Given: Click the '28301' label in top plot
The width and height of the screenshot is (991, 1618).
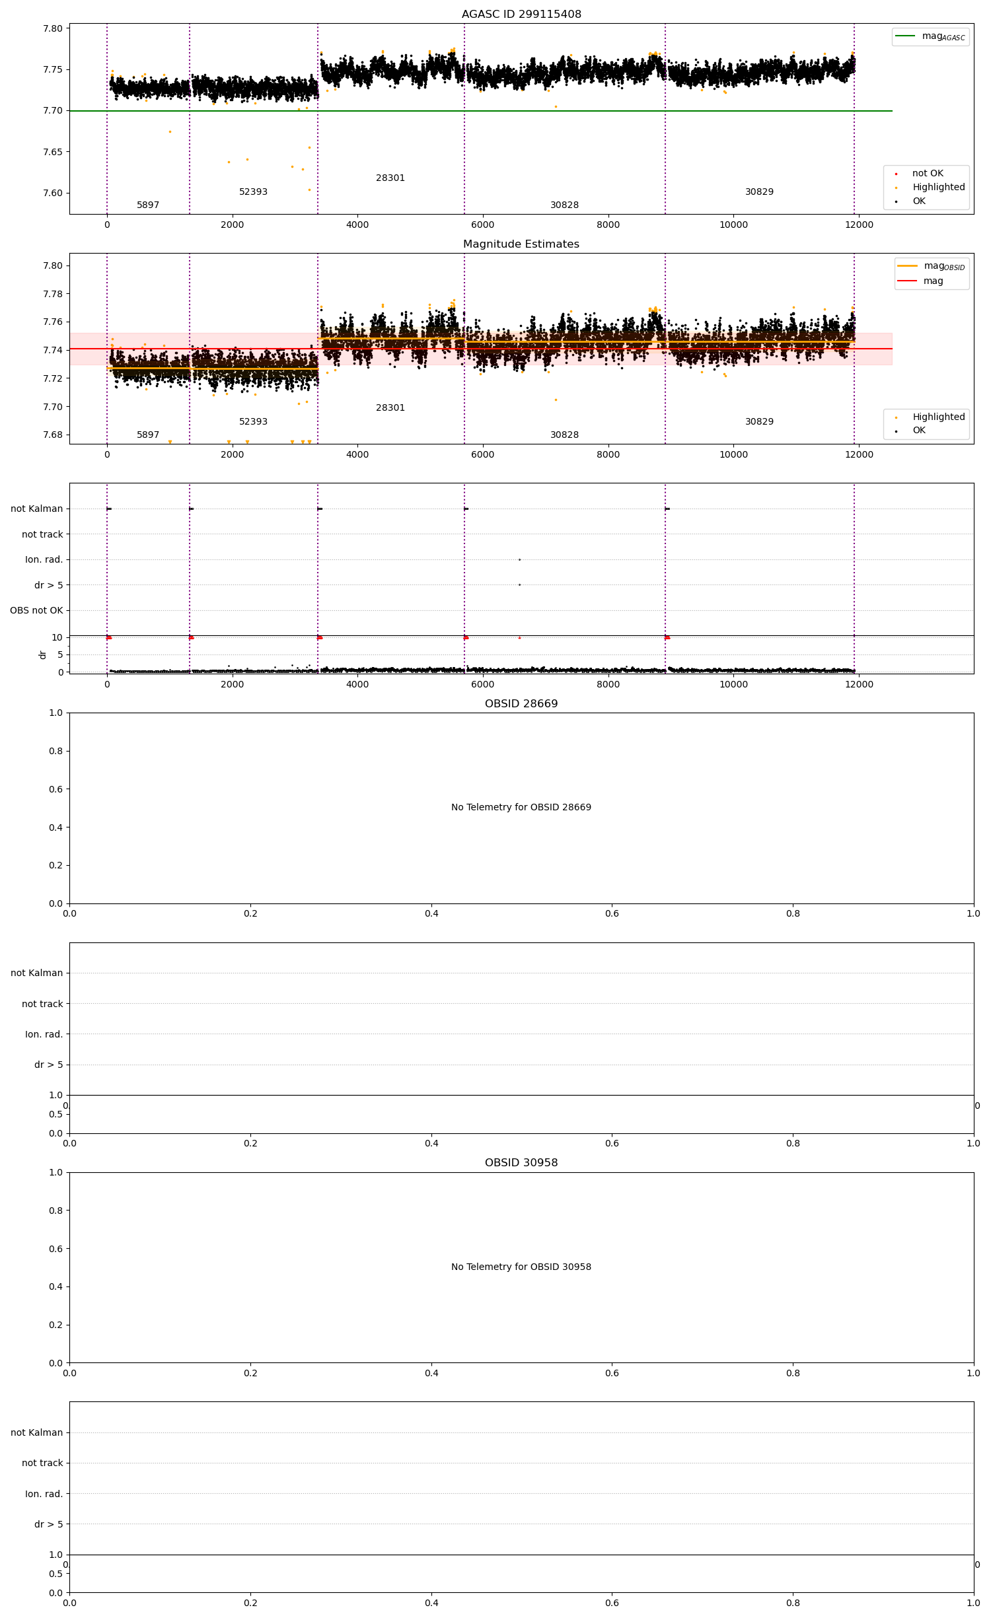Looking at the screenshot, I should (390, 178).
